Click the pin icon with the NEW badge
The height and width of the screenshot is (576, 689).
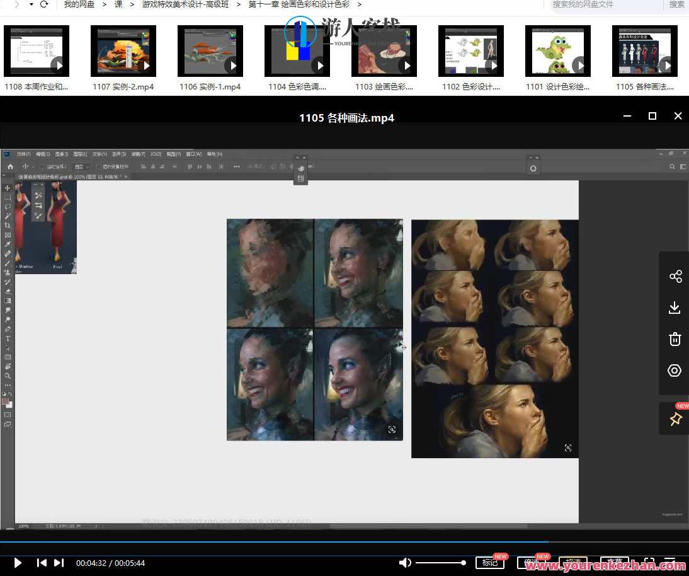pos(675,419)
